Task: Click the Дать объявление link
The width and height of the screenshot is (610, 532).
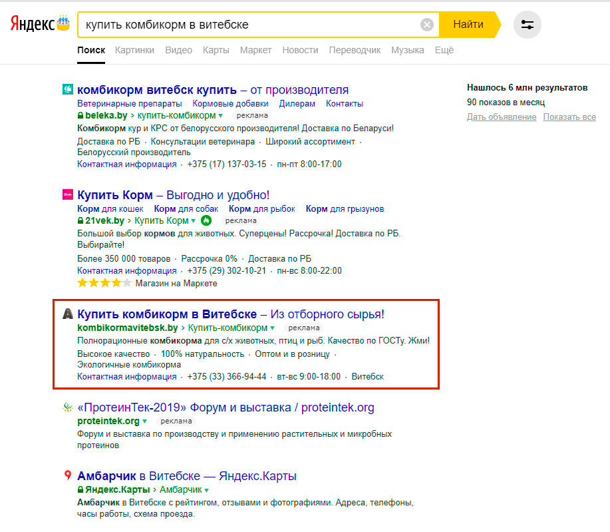Action: pyautogui.click(x=501, y=117)
